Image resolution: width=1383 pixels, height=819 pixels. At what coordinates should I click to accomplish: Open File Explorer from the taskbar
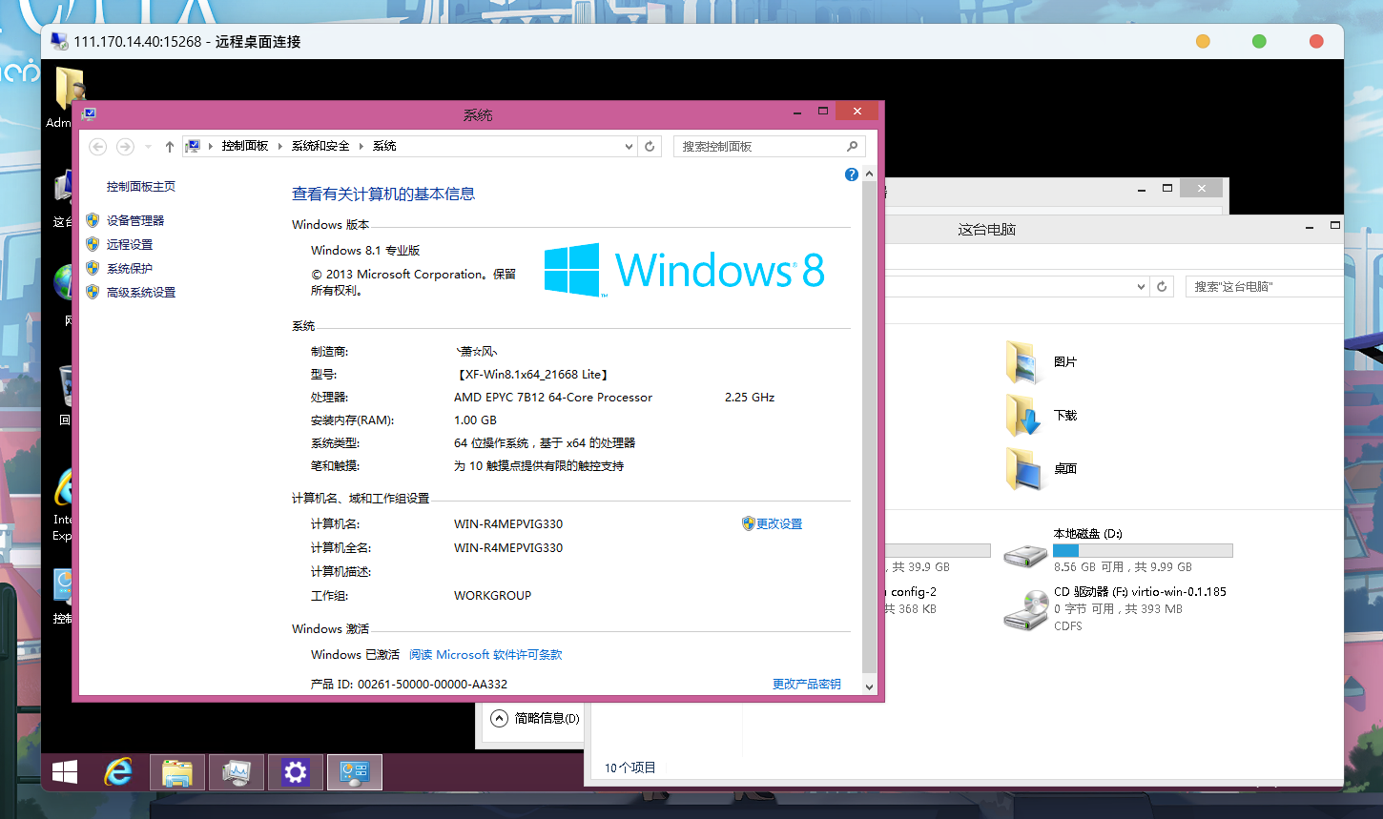point(177,772)
